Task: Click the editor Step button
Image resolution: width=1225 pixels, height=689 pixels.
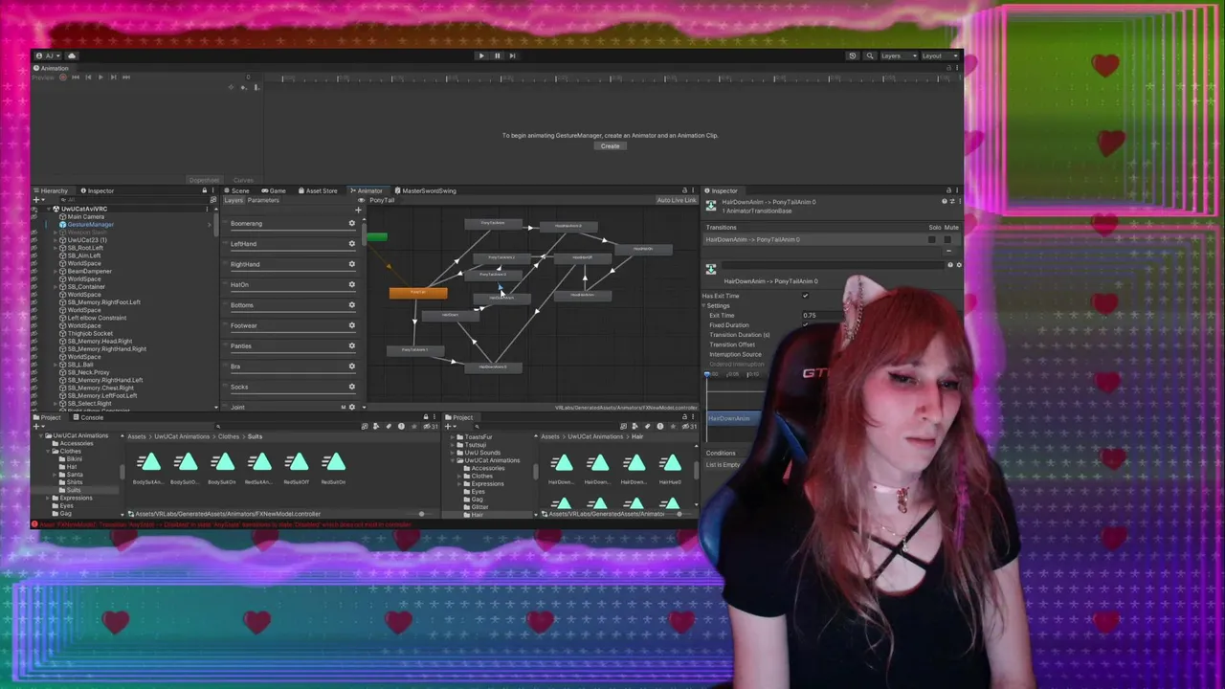Action: coord(512,56)
